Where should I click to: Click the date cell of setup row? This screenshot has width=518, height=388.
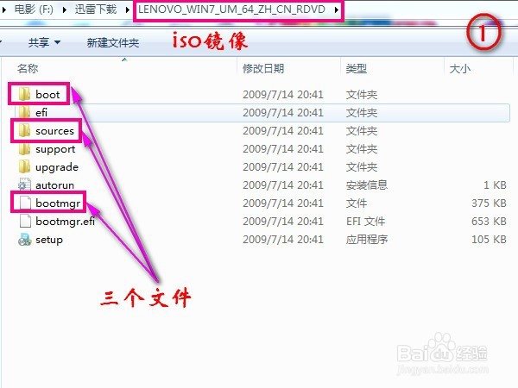[283, 240]
